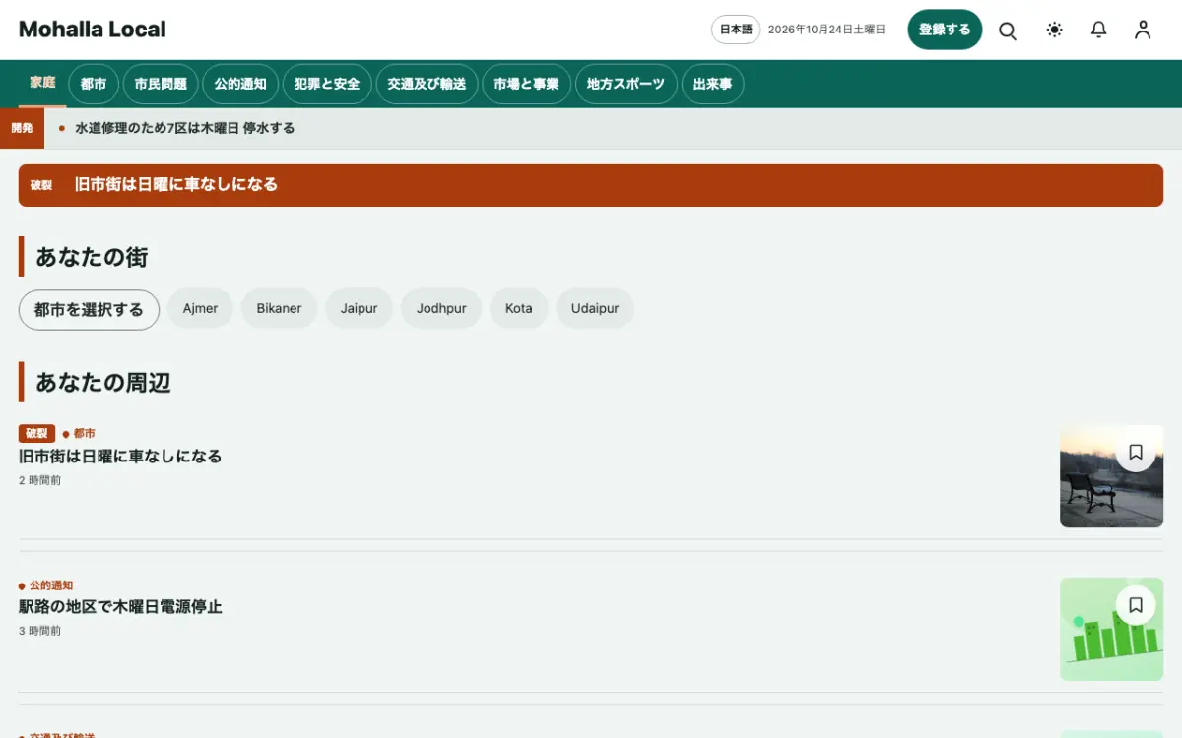Open the 犯罪と安全 navigation tab
Viewport: 1182px width, 738px height.
click(327, 84)
